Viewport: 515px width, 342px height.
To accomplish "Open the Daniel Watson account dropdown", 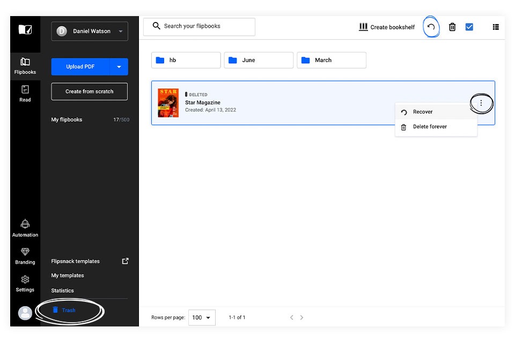I will 90,31.
